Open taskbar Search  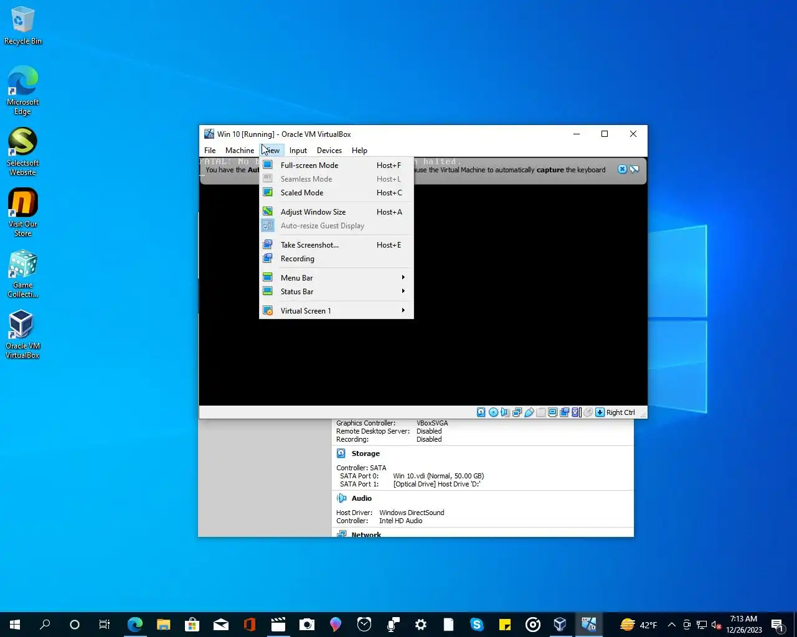click(x=45, y=625)
